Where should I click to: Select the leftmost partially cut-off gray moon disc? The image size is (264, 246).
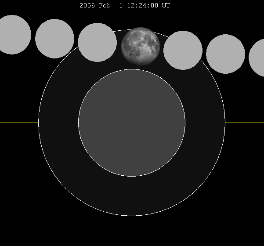pos(13,35)
